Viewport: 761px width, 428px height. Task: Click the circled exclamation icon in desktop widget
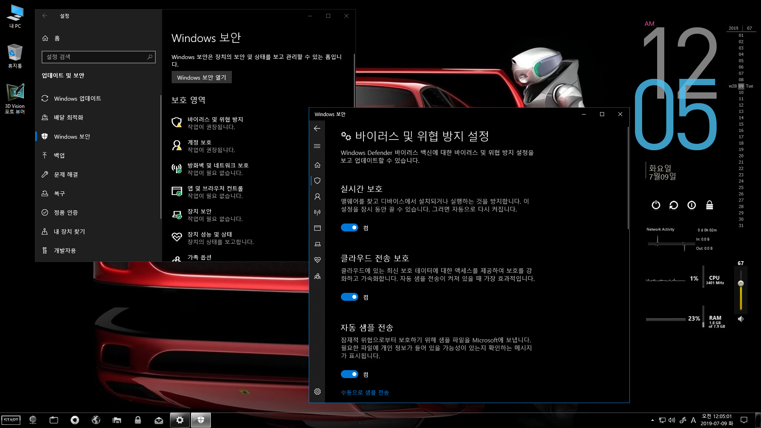(x=692, y=205)
